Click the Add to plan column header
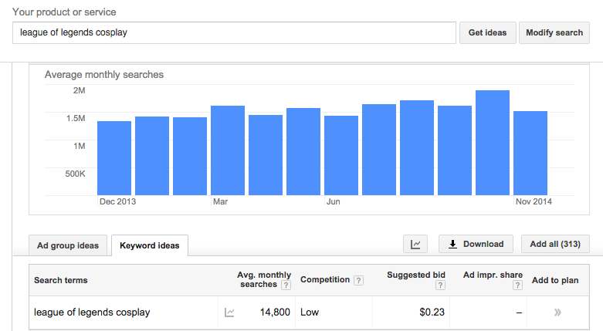This screenshot has width=603, height=331. coord(555,280)
